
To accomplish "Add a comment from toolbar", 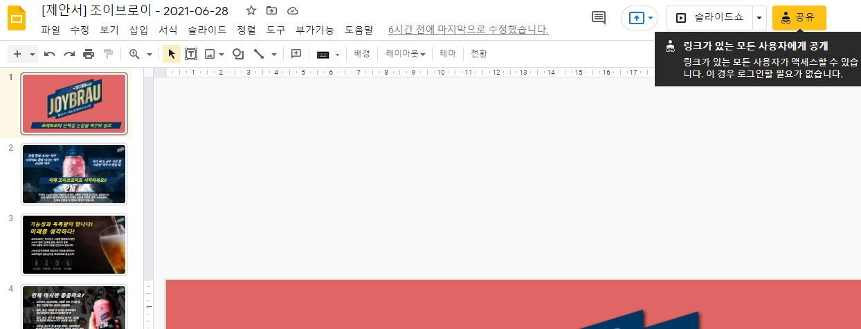I will point(296,53).
